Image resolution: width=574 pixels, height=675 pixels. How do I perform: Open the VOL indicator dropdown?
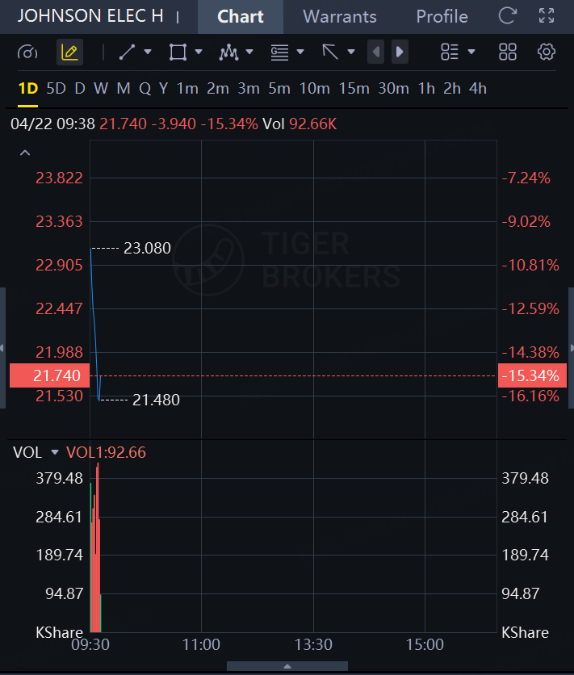pos(55,452)
